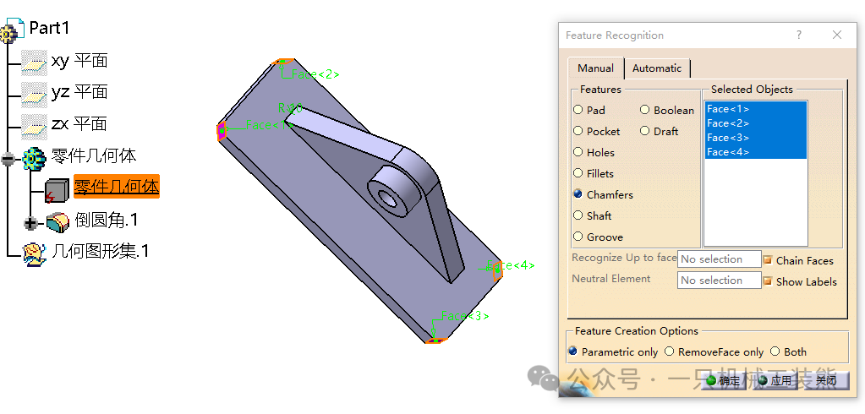The width and height of the screenshot is (865, 414).
Task: Close the Feature Recognition dialog with X
Action: (837, 35)
